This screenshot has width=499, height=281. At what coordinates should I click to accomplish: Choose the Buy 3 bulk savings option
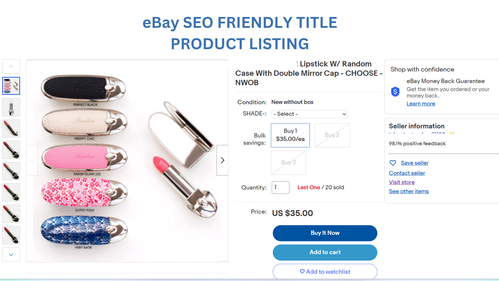pos(288,163)
